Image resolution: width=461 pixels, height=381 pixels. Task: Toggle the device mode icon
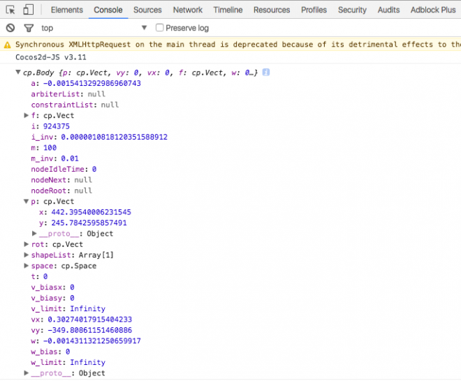pos(29,10)
